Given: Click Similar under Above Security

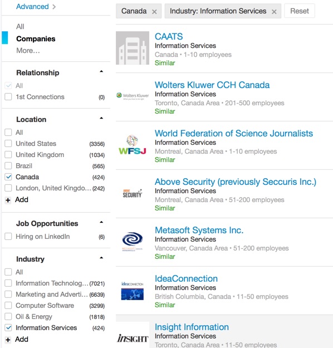Looking at the screenshot, I should pos(165,208).
